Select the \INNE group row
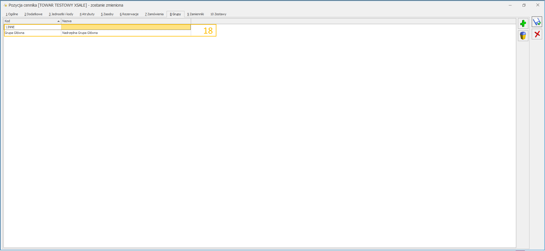Image resolution: width=545 pixels, height=251 pixels. pyautogui.click(x=32, y=27)
